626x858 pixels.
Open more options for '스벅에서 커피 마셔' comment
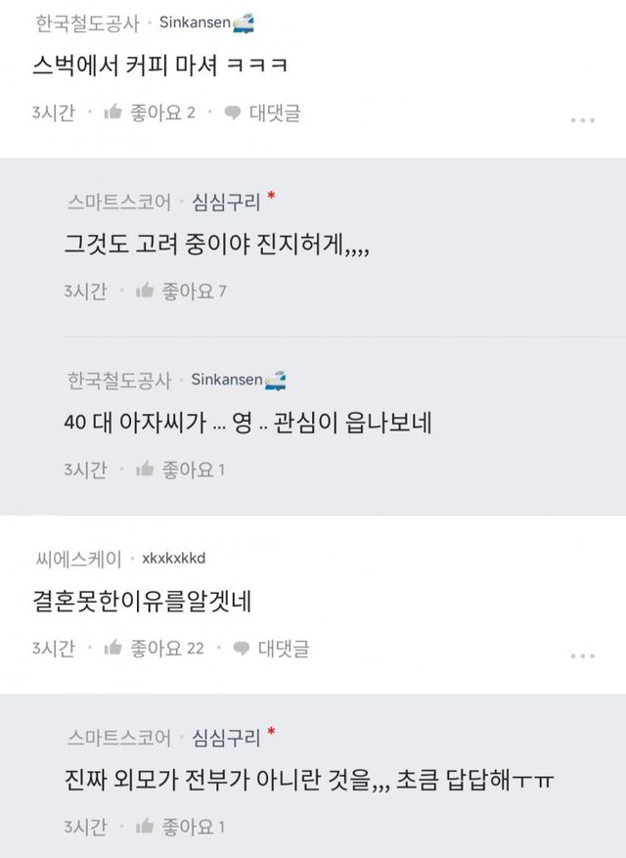tap(582, 120)
